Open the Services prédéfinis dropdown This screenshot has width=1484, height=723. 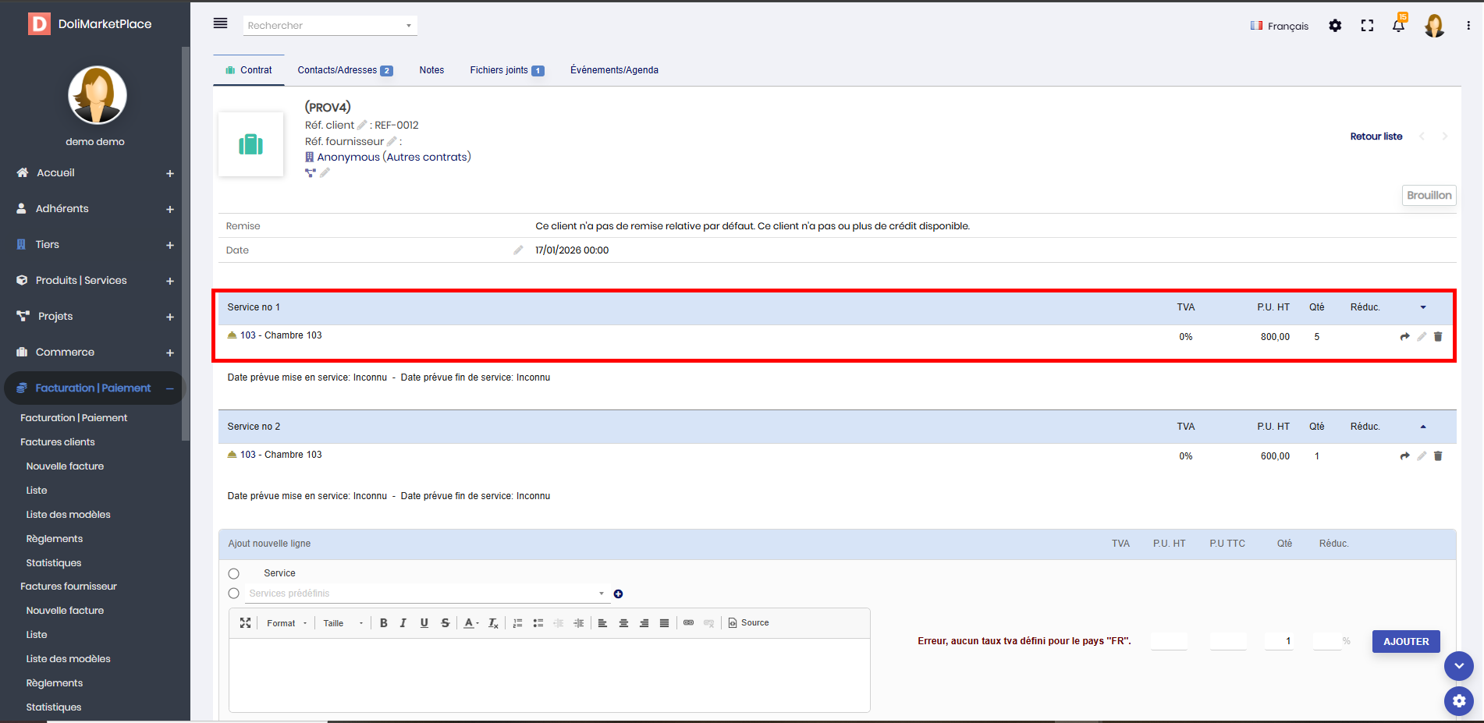click(426, 594)
